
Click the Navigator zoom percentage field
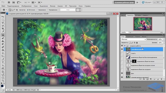(125, 32)
